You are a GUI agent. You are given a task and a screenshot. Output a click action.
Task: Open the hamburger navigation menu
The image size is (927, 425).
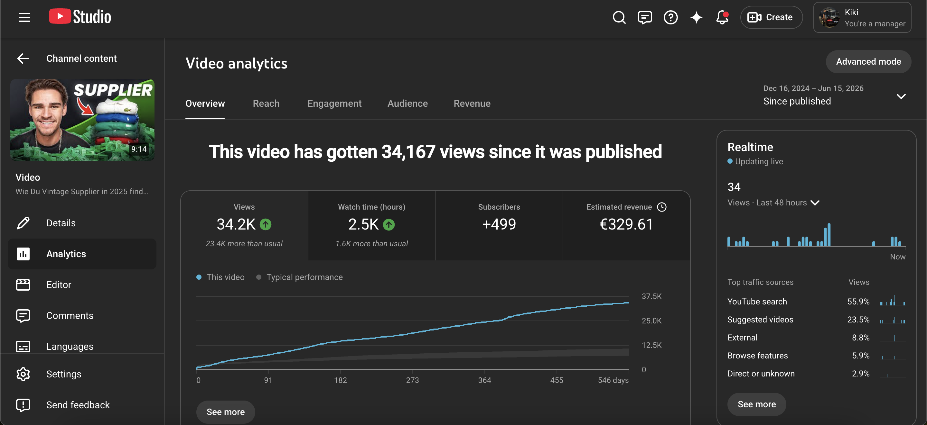24,17
